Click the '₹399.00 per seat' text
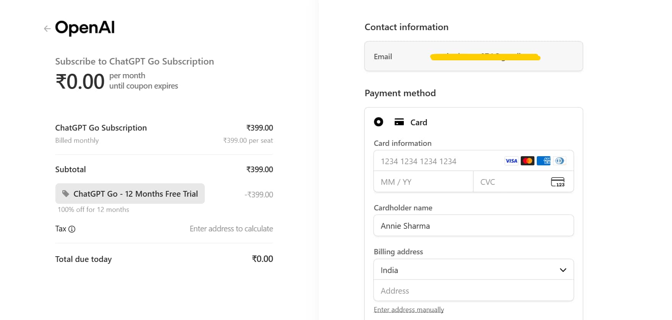This screenshot has width=672, height=320. coord(248,141)
